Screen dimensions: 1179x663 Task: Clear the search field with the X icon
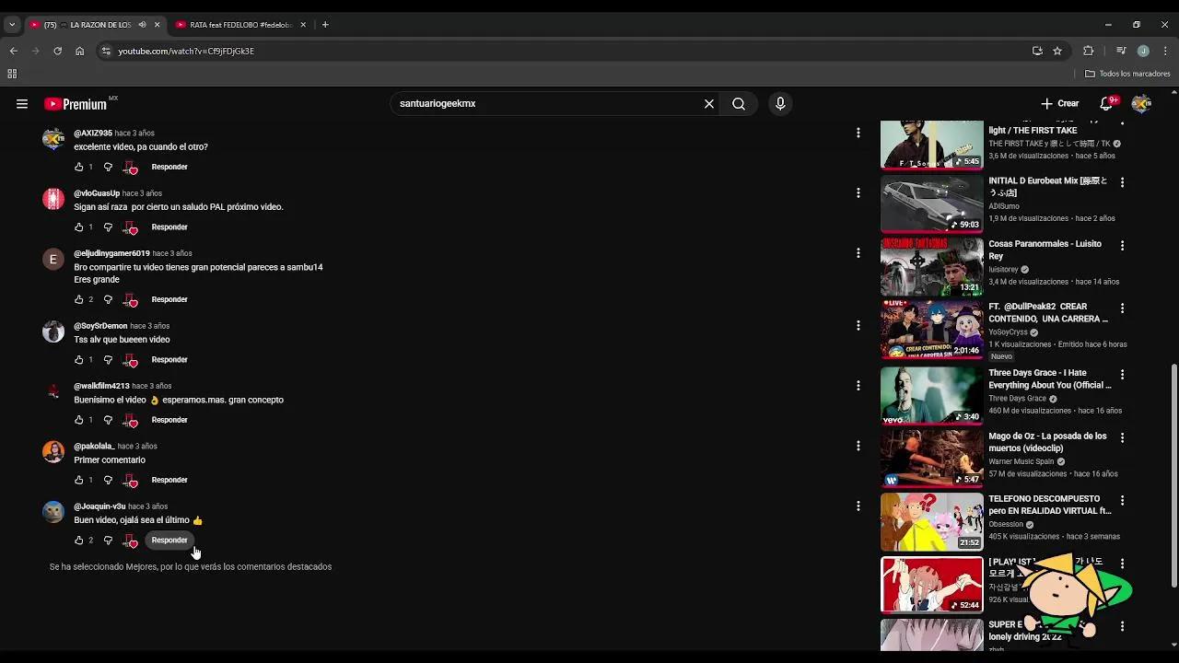[x=708, y=103]
